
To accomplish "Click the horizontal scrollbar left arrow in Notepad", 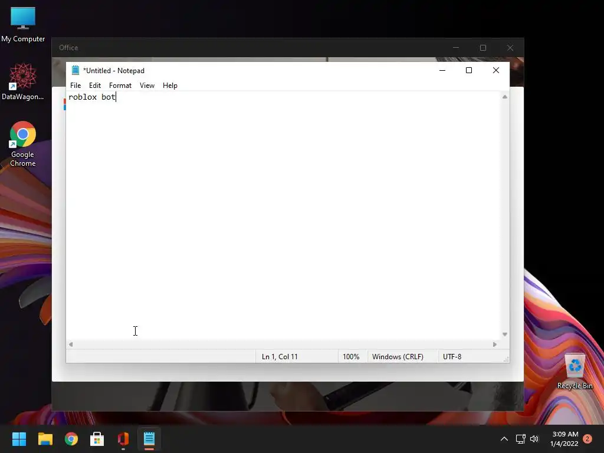I will pyautogui.click(x=71, y=344).
